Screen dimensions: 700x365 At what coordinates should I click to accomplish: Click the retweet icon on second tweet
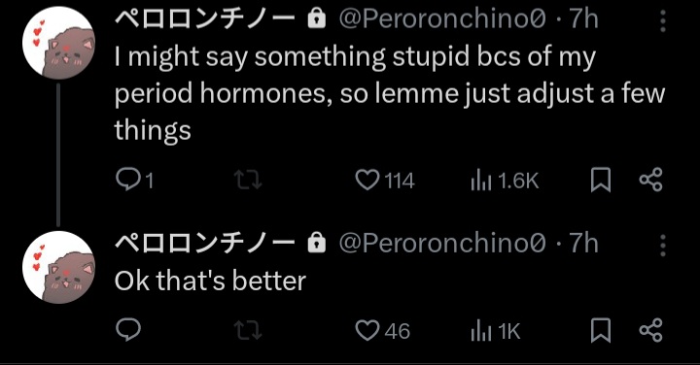click(x=248, y=331)
